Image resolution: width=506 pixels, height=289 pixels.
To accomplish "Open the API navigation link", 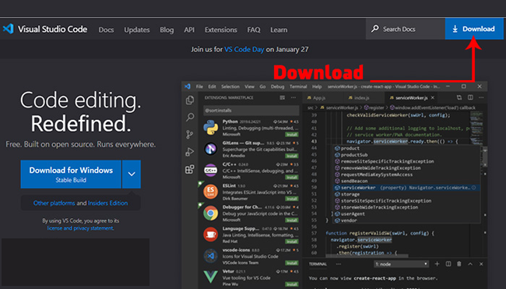I will (189, 30).
